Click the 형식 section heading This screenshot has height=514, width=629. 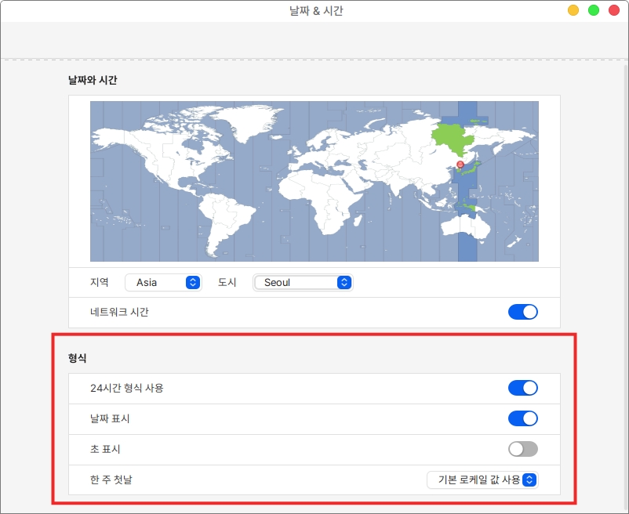(x=77, y=358)
